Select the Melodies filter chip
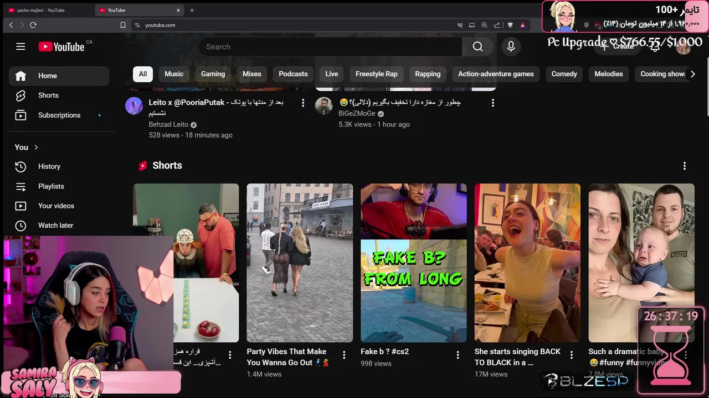 click(x=608, y=74)
